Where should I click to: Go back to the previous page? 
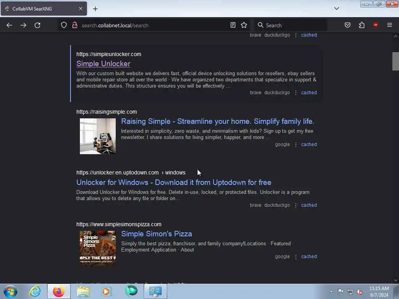[9, 25]
